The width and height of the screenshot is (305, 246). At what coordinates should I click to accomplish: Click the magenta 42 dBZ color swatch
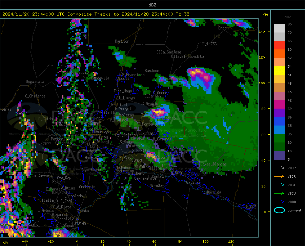point(279,105)
